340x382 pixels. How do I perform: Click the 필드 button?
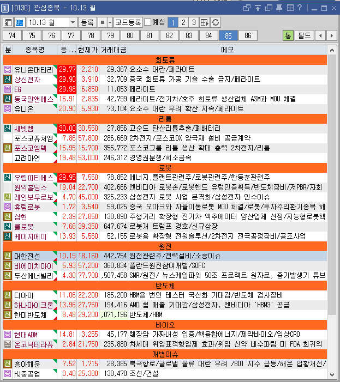304,35
